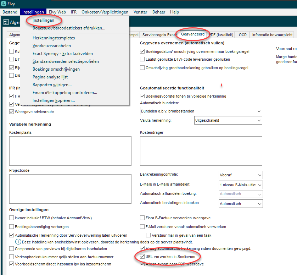Screen dimensions: 297x275
Task: Enable 'UBL verwerken in Snelinvoer' checkbox
Action: pos(142,257)
